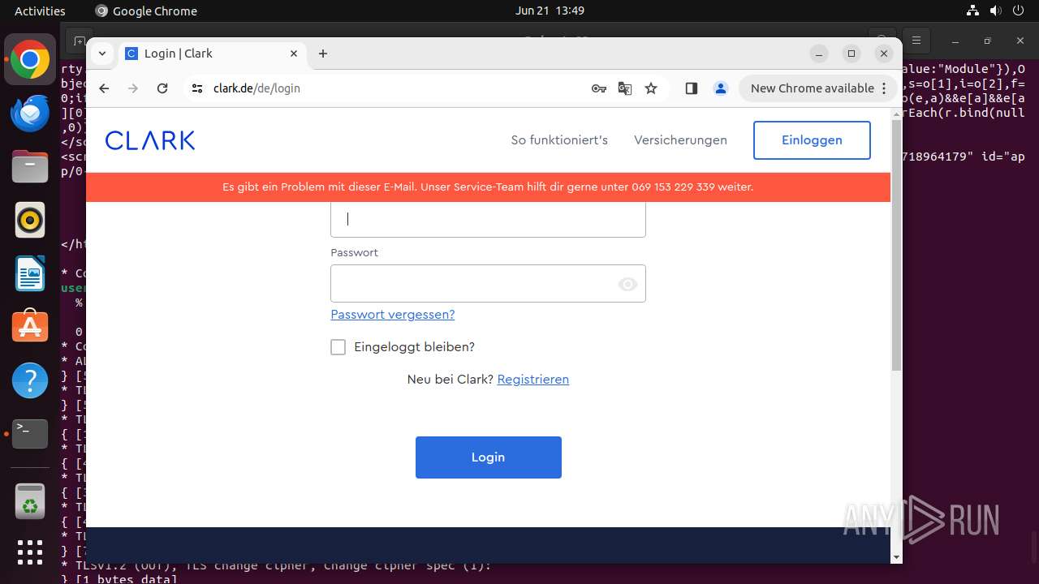This screenshot has width=1039, height=584.
Task: Go back with Chrome's back arrow
Action: 104,88
